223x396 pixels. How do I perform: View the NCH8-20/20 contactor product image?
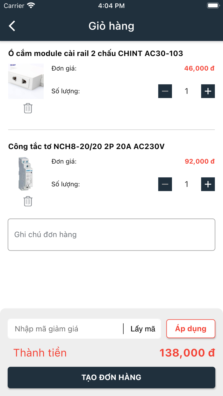coord(26,174)
